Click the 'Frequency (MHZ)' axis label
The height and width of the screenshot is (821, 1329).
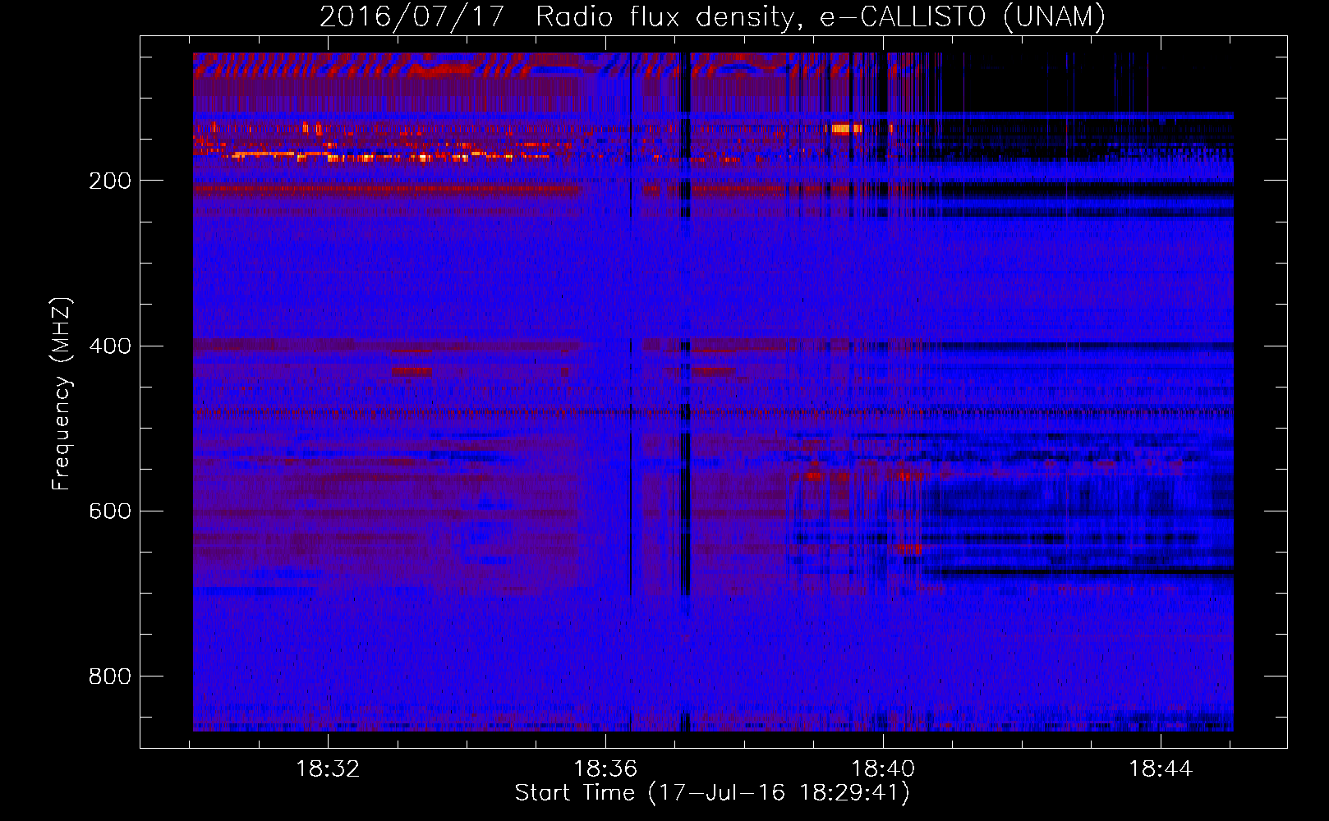pos(62,394)
